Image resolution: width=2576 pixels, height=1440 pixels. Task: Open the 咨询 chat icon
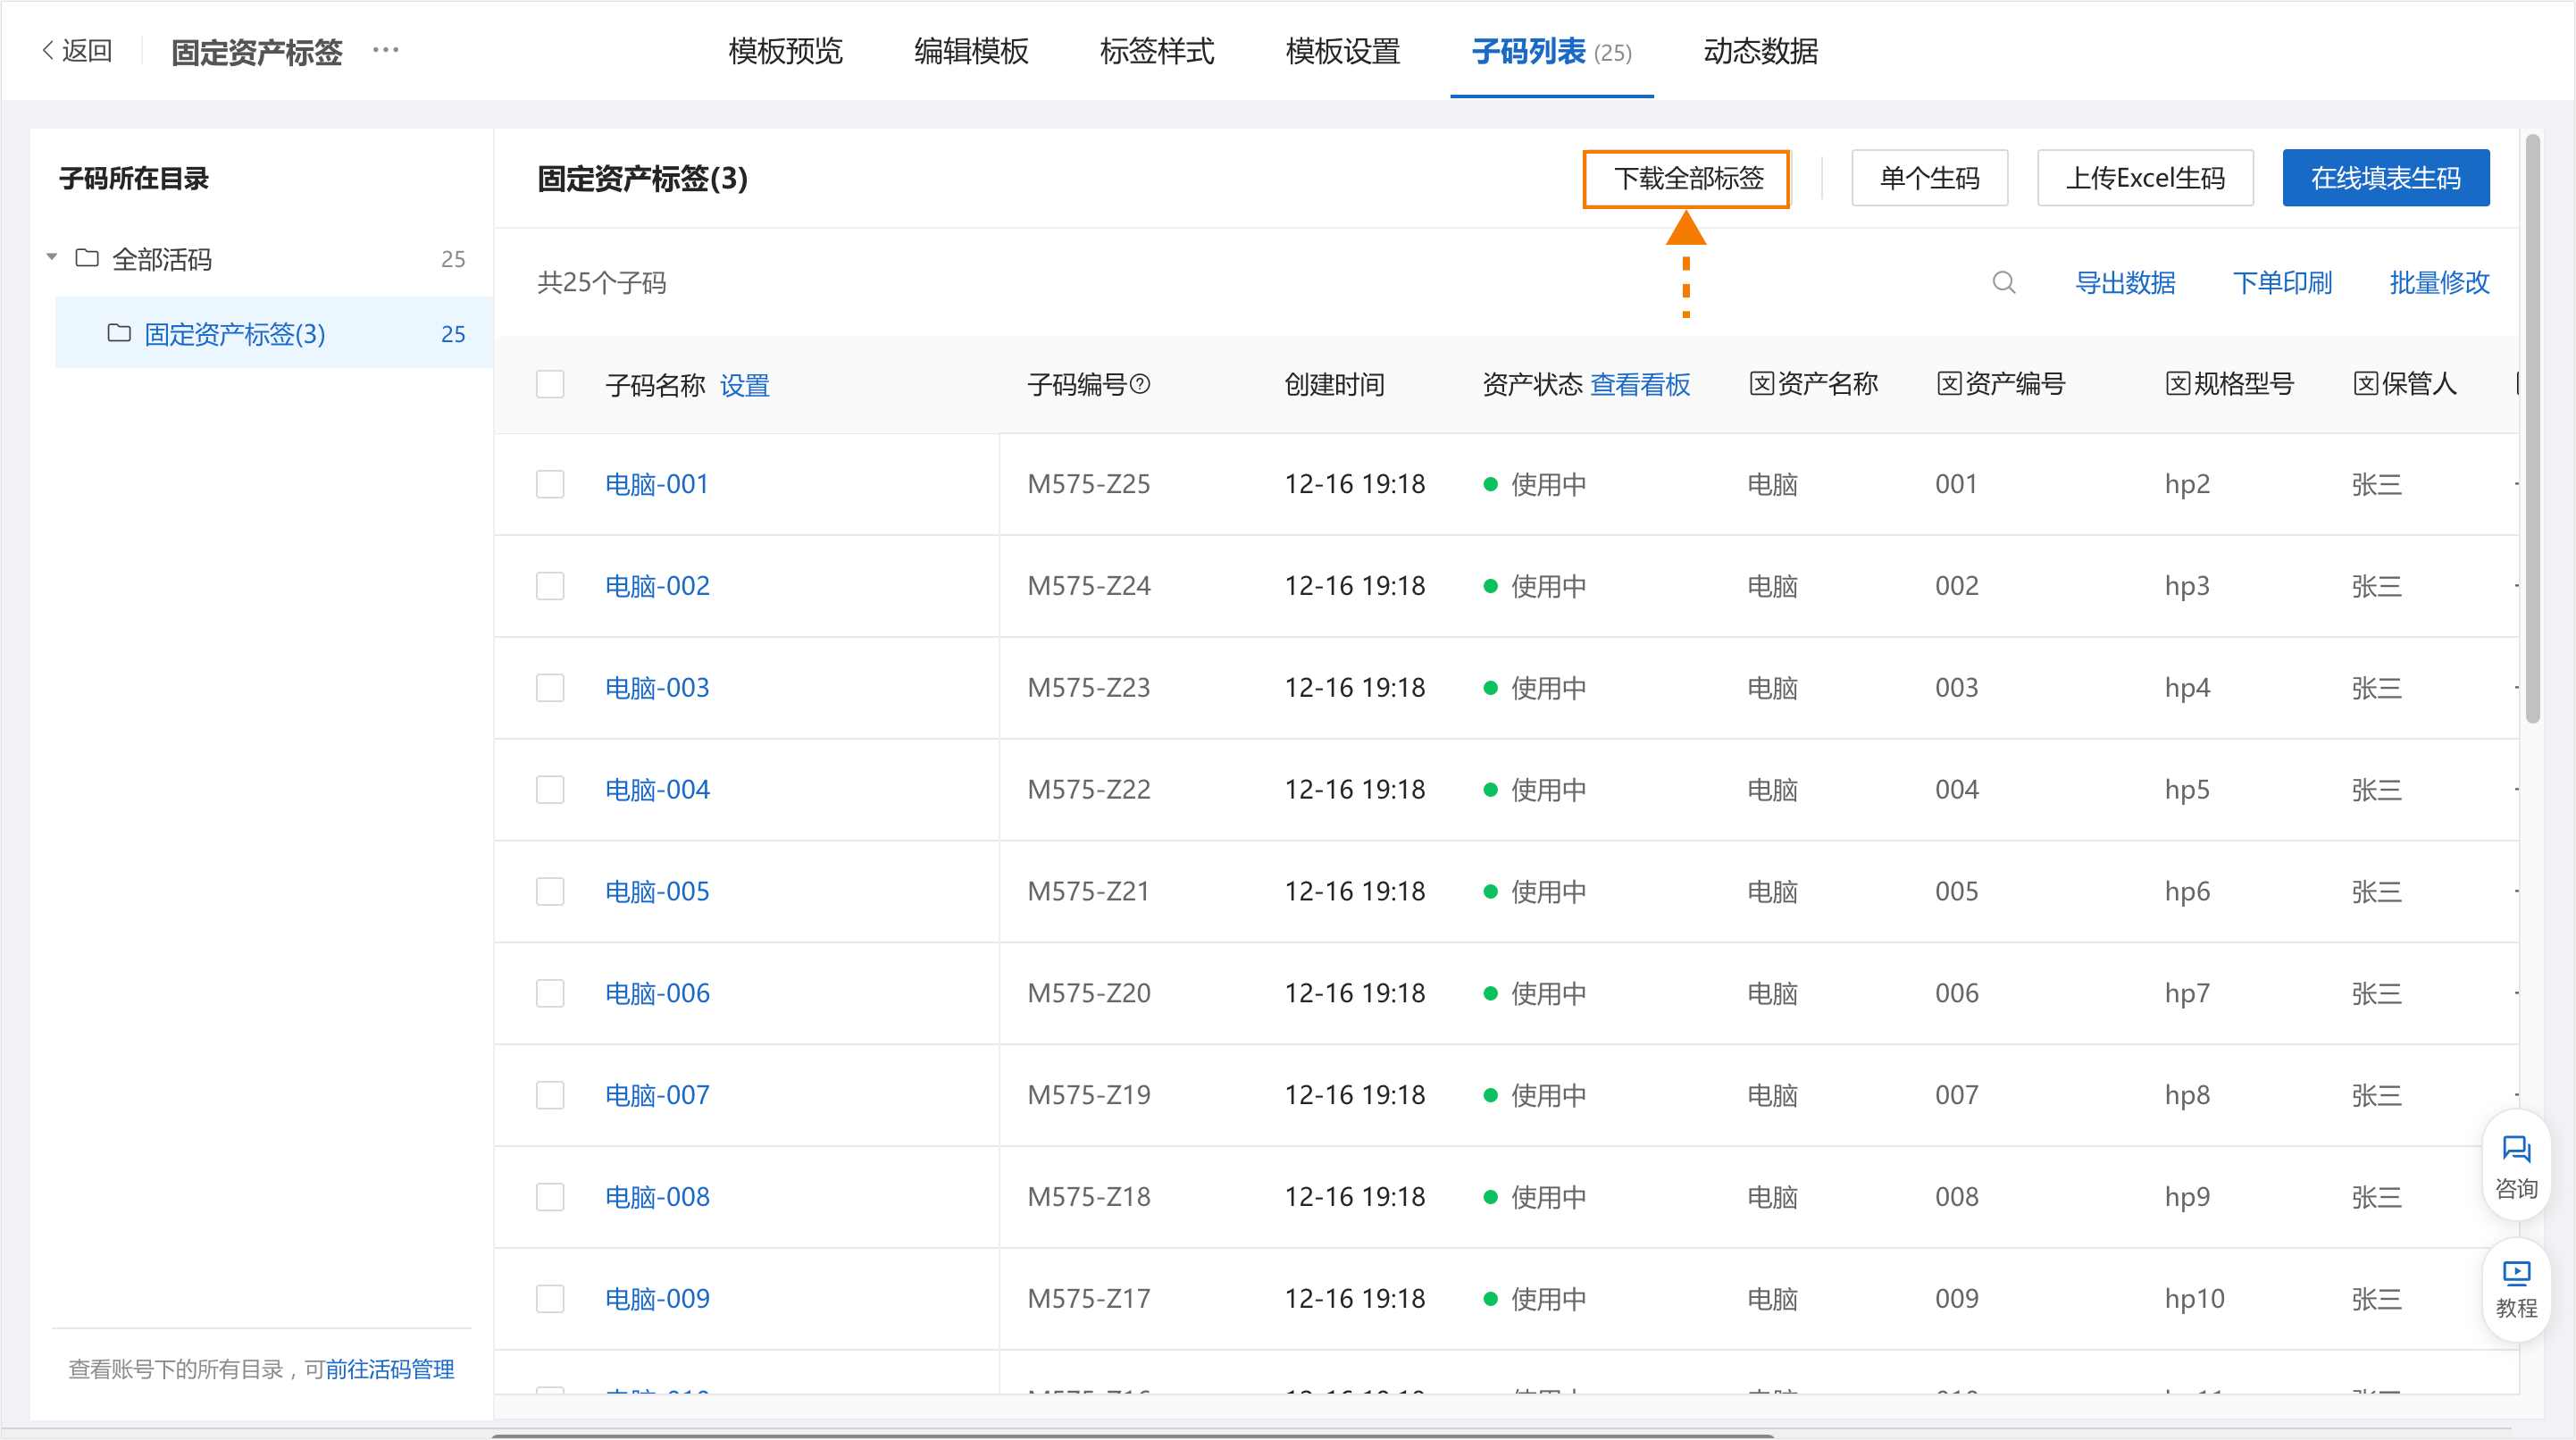(x=2516, y=1166)
